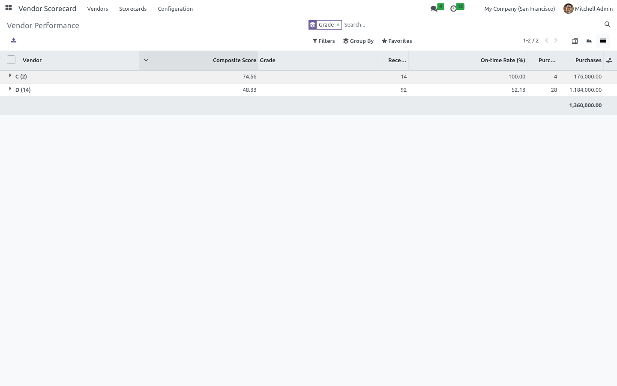Sort by Vendor column header
617x386 pixels.
pos(80,60)
